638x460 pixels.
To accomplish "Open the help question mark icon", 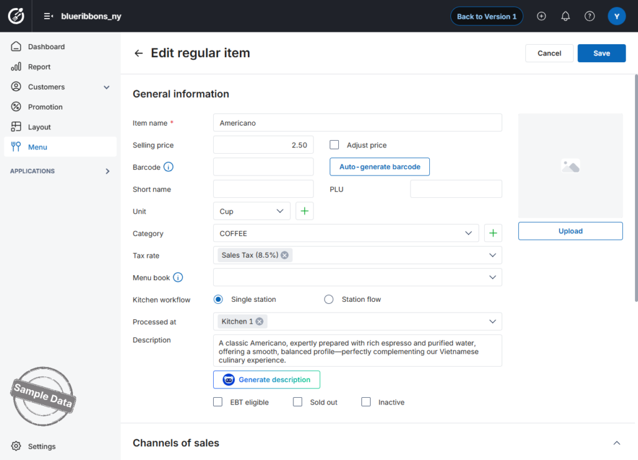I will point(589,16).
